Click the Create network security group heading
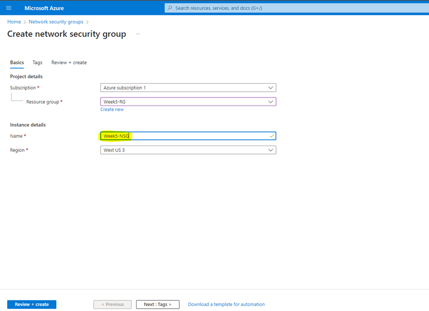This screenshot has width=429, height=311. tap(67, 34)
